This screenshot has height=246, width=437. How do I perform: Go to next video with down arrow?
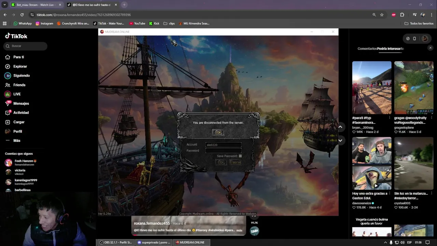click(x=340, y=140)
